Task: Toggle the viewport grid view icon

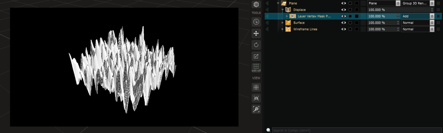Action: pos(256,87)
